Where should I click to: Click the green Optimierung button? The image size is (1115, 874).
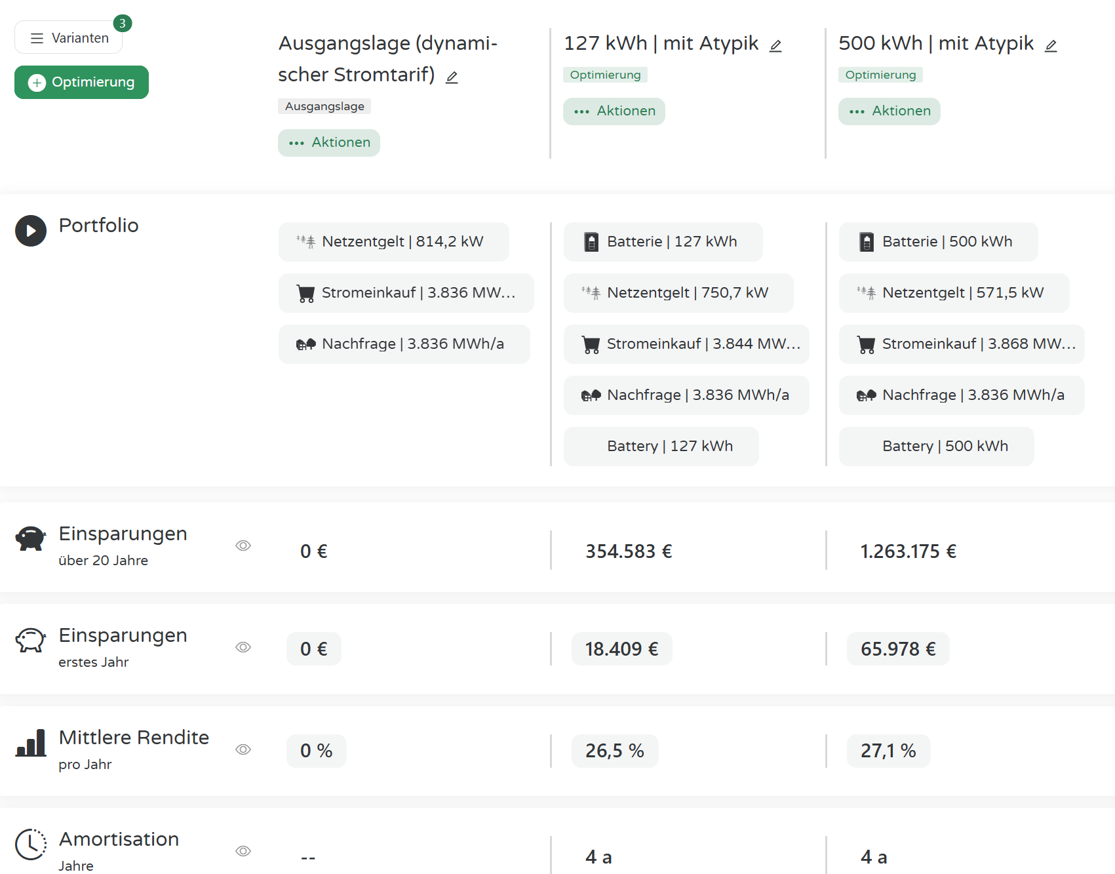pyautogui.click(x=82, y=83)
